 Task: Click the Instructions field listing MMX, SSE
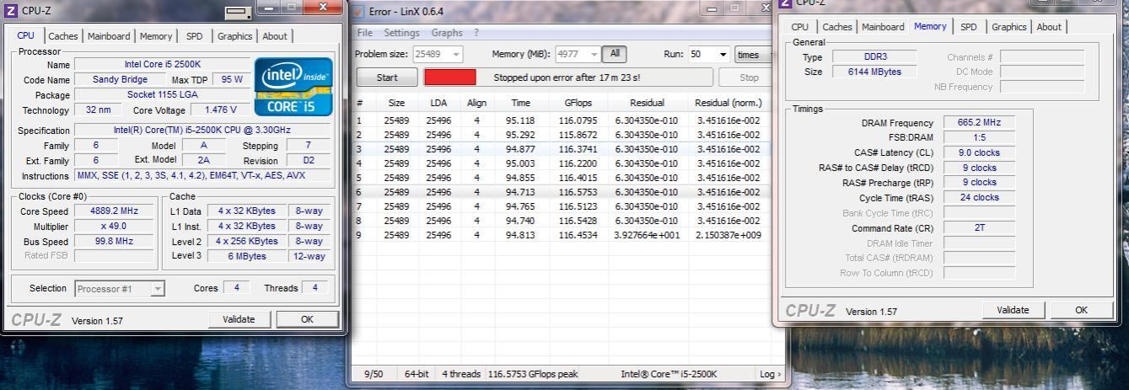click(202, 176)
